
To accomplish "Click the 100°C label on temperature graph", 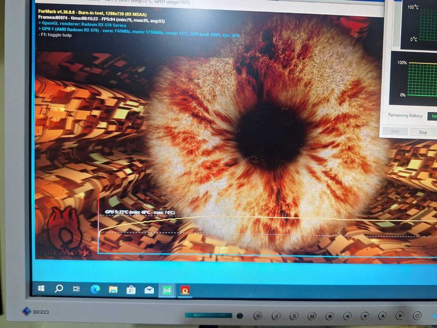I will [x=413, y=7].
